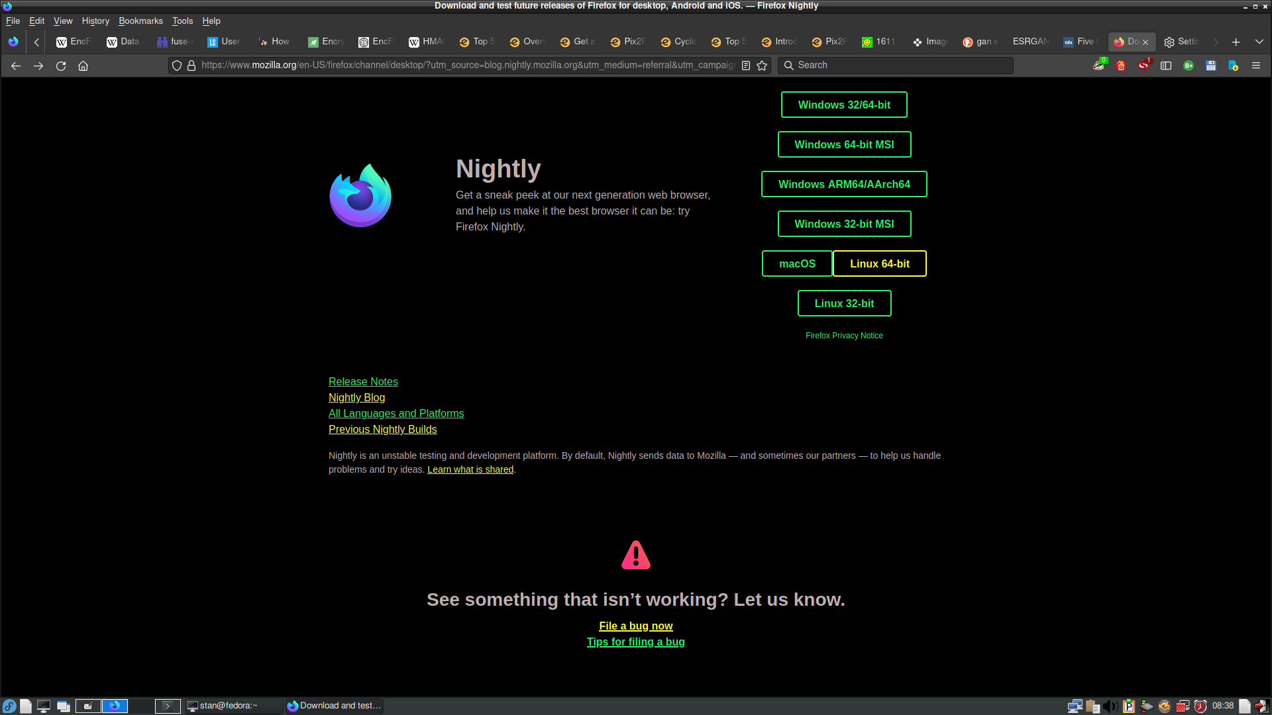This screenshot has width=1272, height=715.
Task: Open Firefox View pinned icon
Action: [x=13, y=42]
